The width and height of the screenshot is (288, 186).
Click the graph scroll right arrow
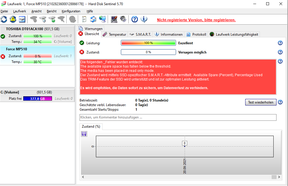pyautogui.click(x=279, y=177)
